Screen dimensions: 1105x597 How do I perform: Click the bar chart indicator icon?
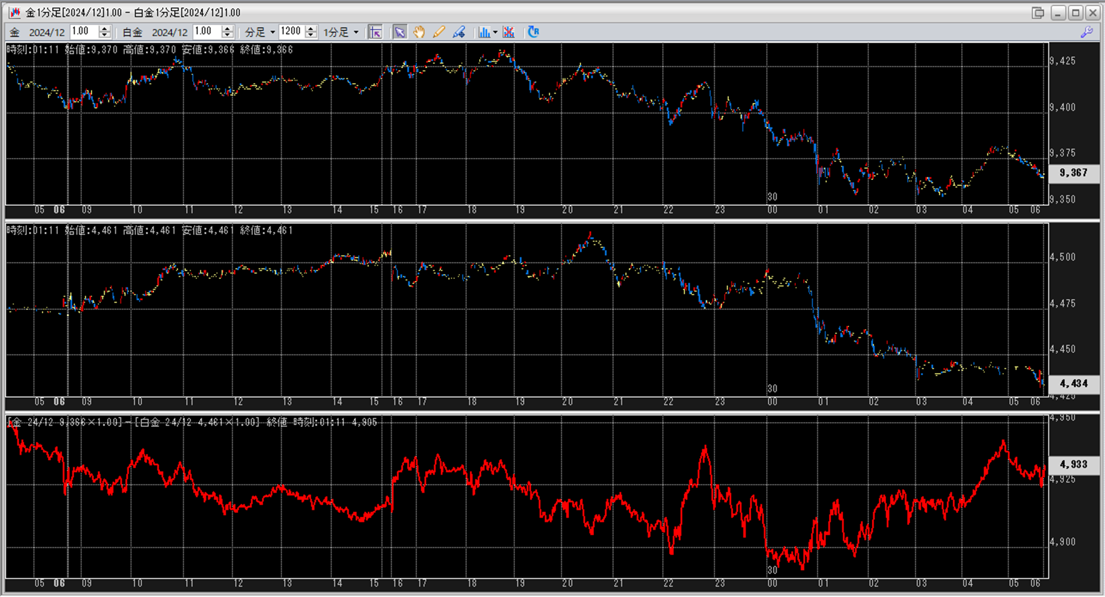pos(483,32)
